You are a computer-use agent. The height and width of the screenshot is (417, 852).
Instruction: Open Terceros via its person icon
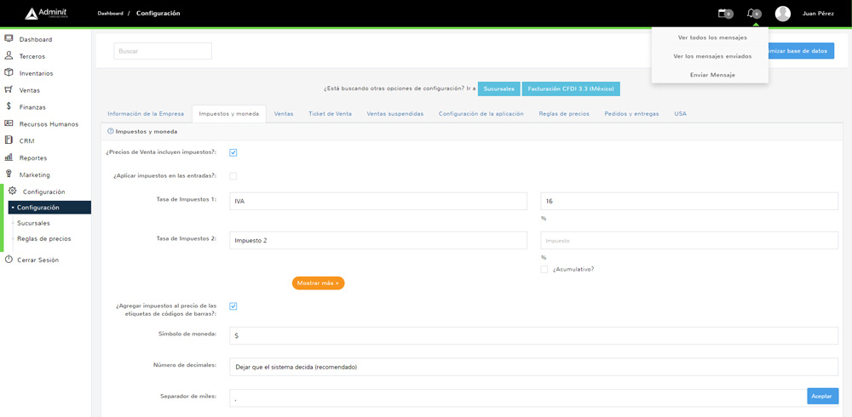pyautogui.click(x=9, y=56)
